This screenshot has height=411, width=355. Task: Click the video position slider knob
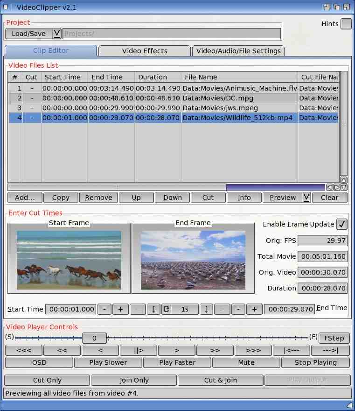[94, 338]
